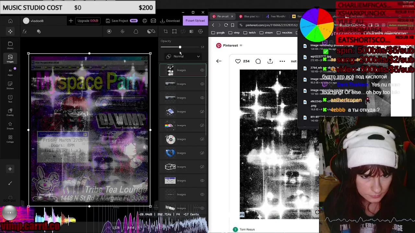Go to Picsart home icon

coord(10,21)
